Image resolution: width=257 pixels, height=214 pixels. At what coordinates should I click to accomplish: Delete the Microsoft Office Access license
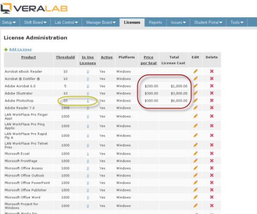[x=212, y=168]
